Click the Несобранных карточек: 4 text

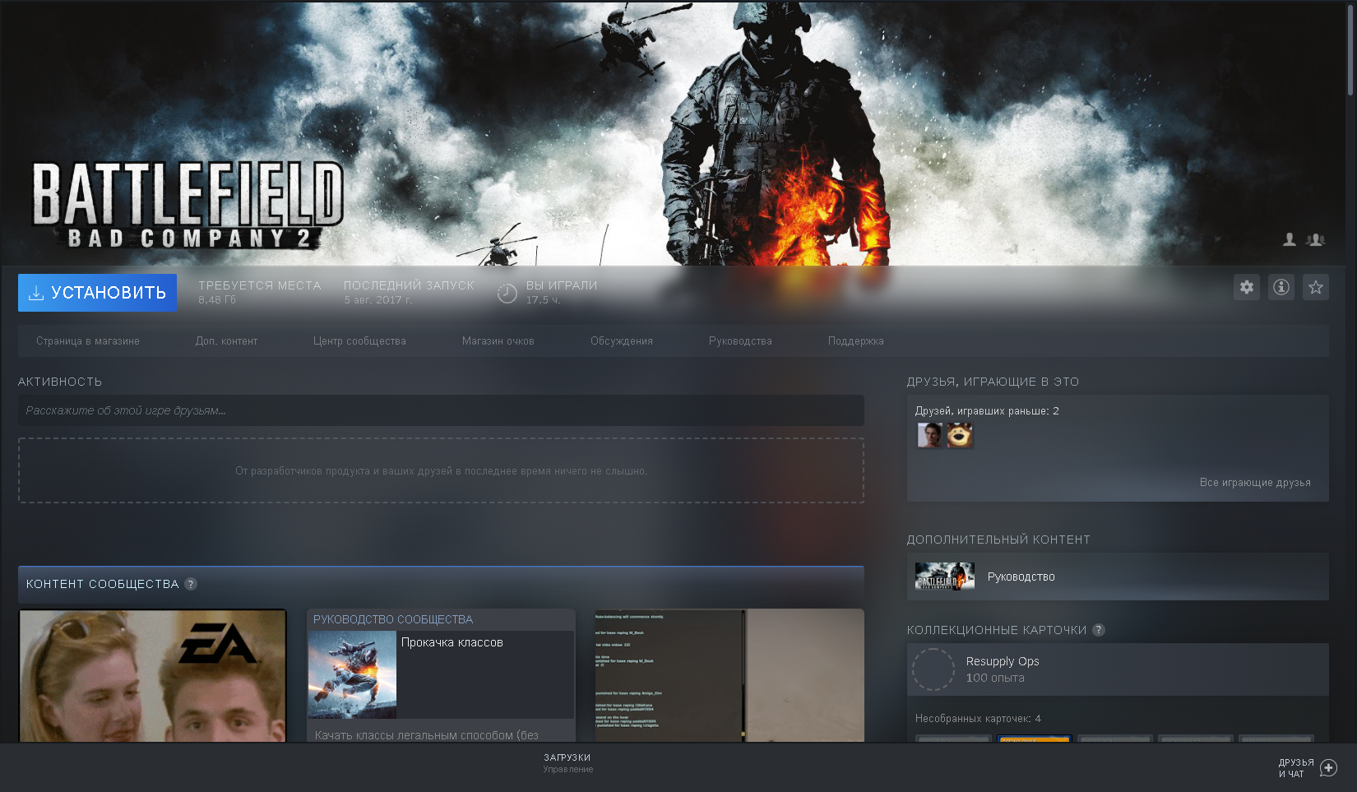pyautogui.click(x=978, y=719)
